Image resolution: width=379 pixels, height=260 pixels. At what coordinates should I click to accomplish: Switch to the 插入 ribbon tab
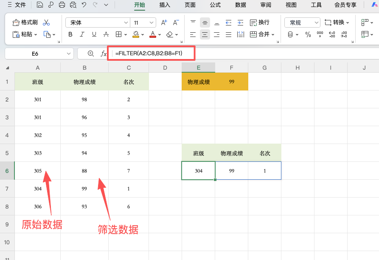pyautogui.click(x=165, y=5)
